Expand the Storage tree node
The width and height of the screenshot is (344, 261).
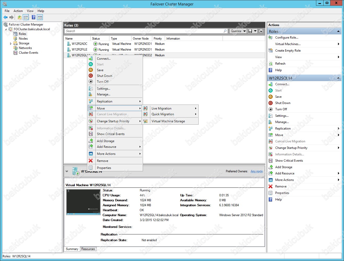(11, 44)
